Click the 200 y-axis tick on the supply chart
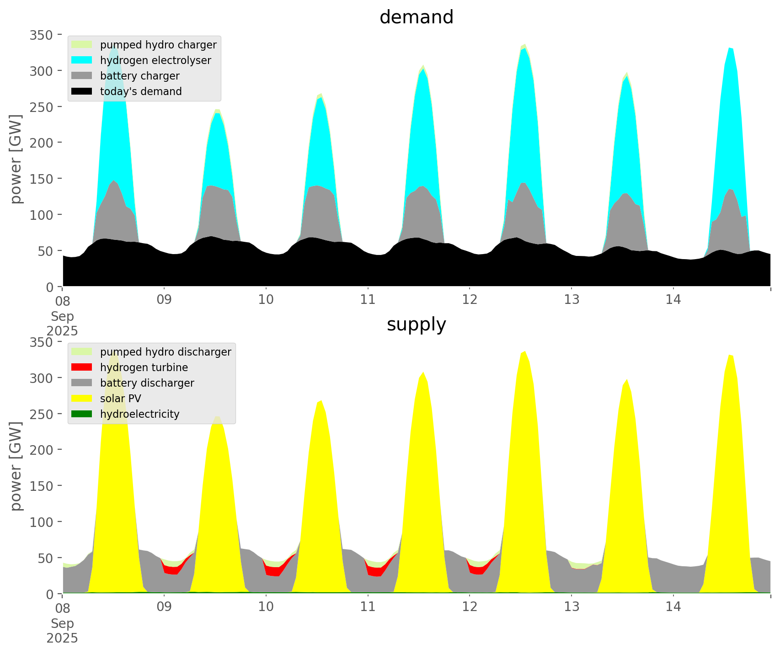Image resolution: width=780 pixels, height=654 pixels. [x=42, y=450]
